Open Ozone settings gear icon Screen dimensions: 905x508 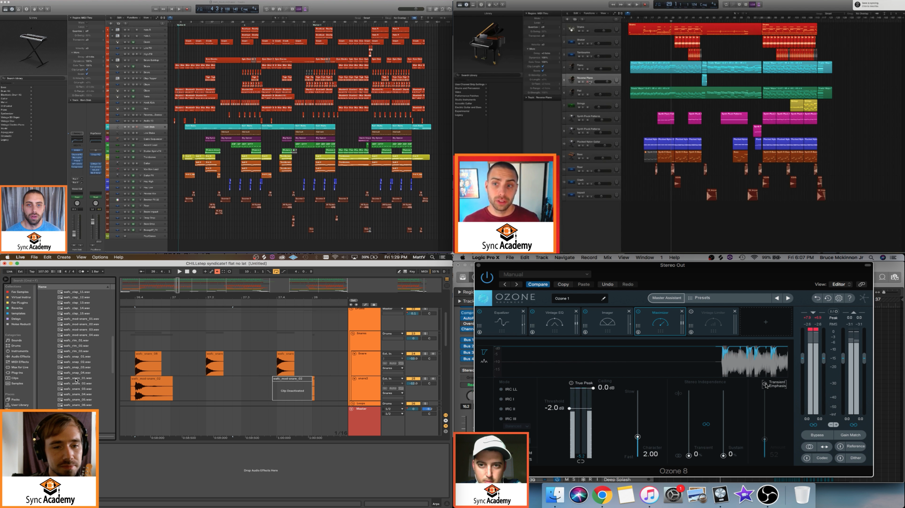839,298
